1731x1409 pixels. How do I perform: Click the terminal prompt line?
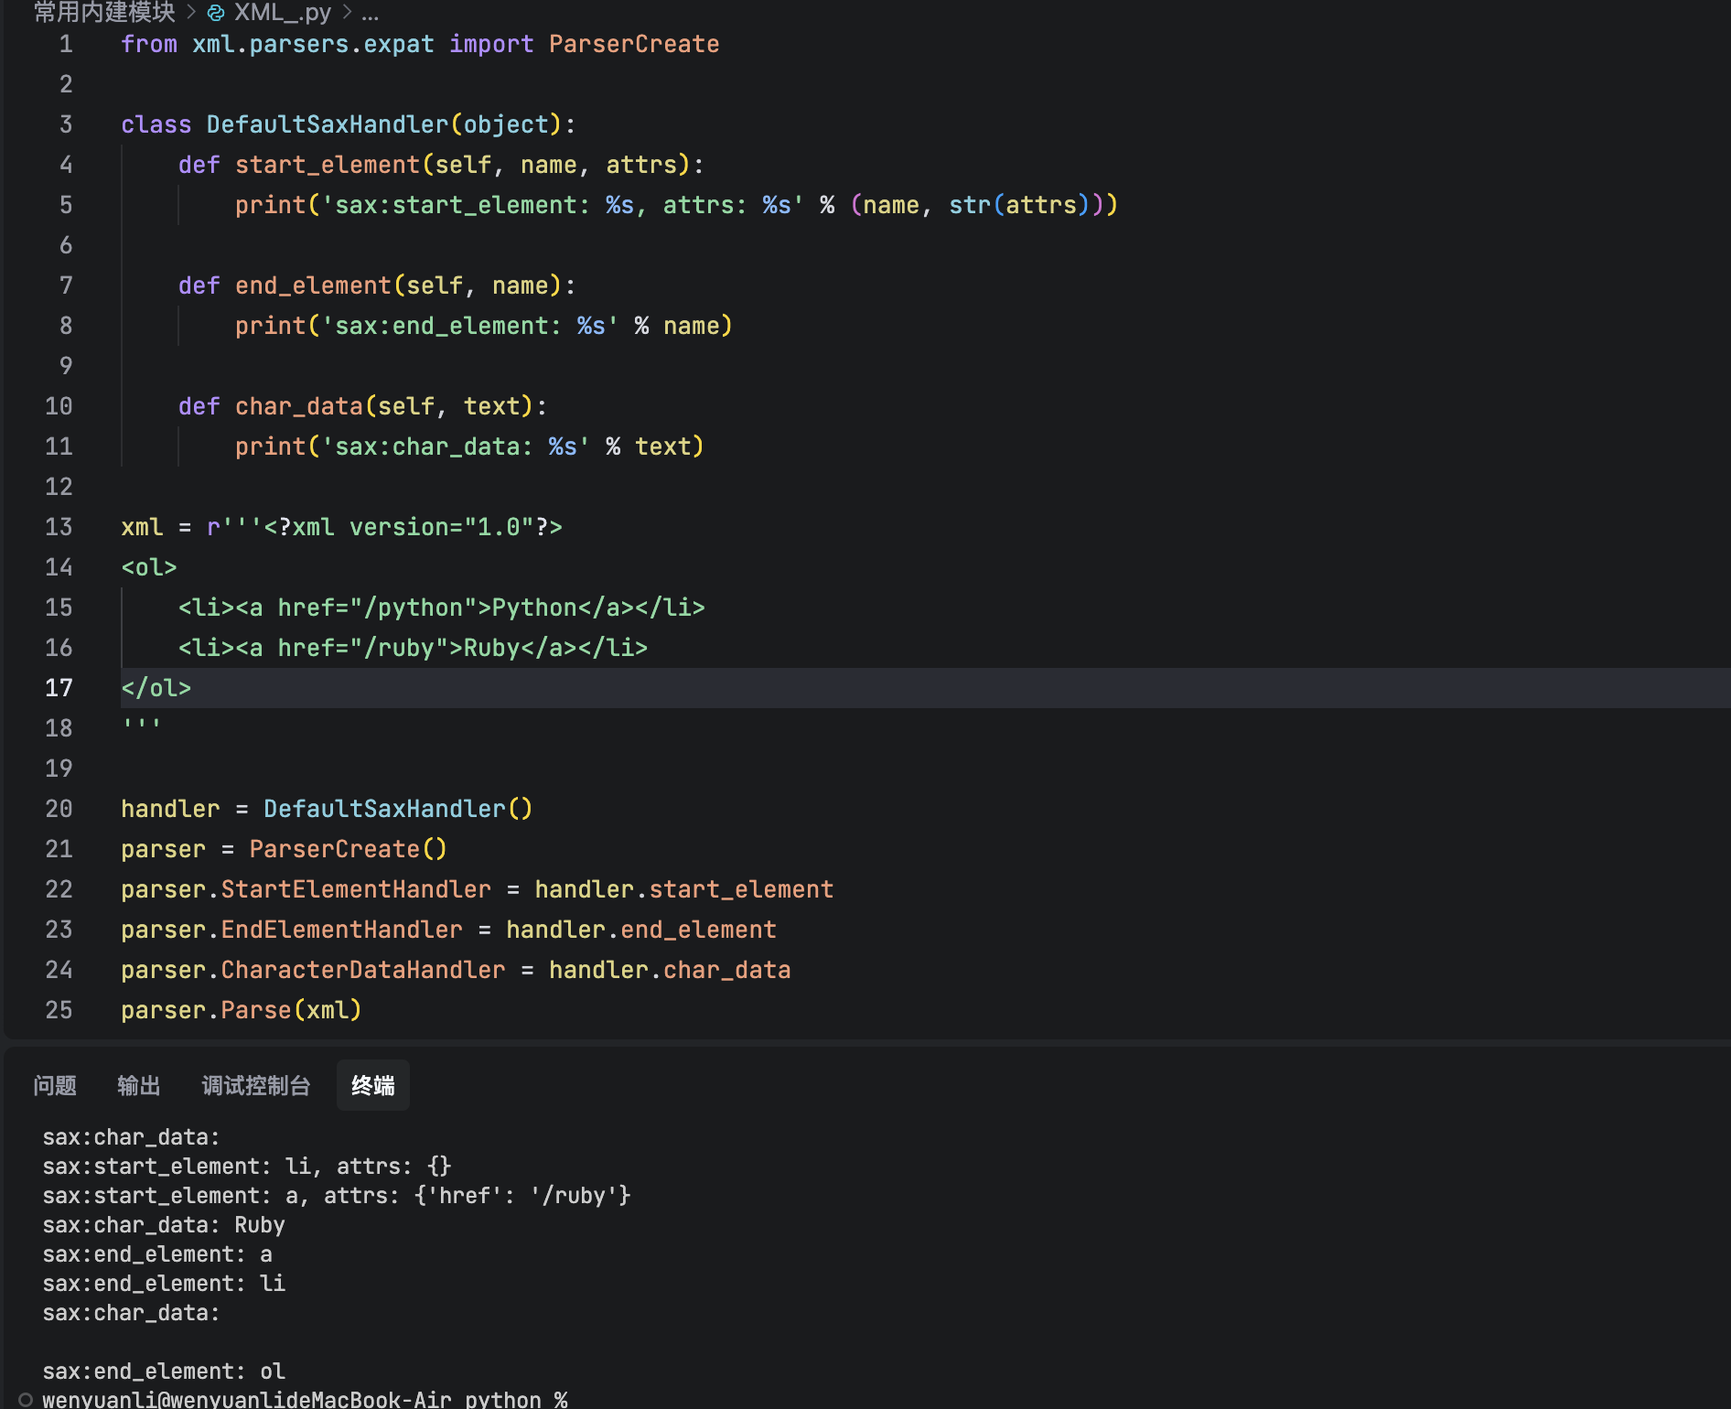click(x=305, y=1399)
